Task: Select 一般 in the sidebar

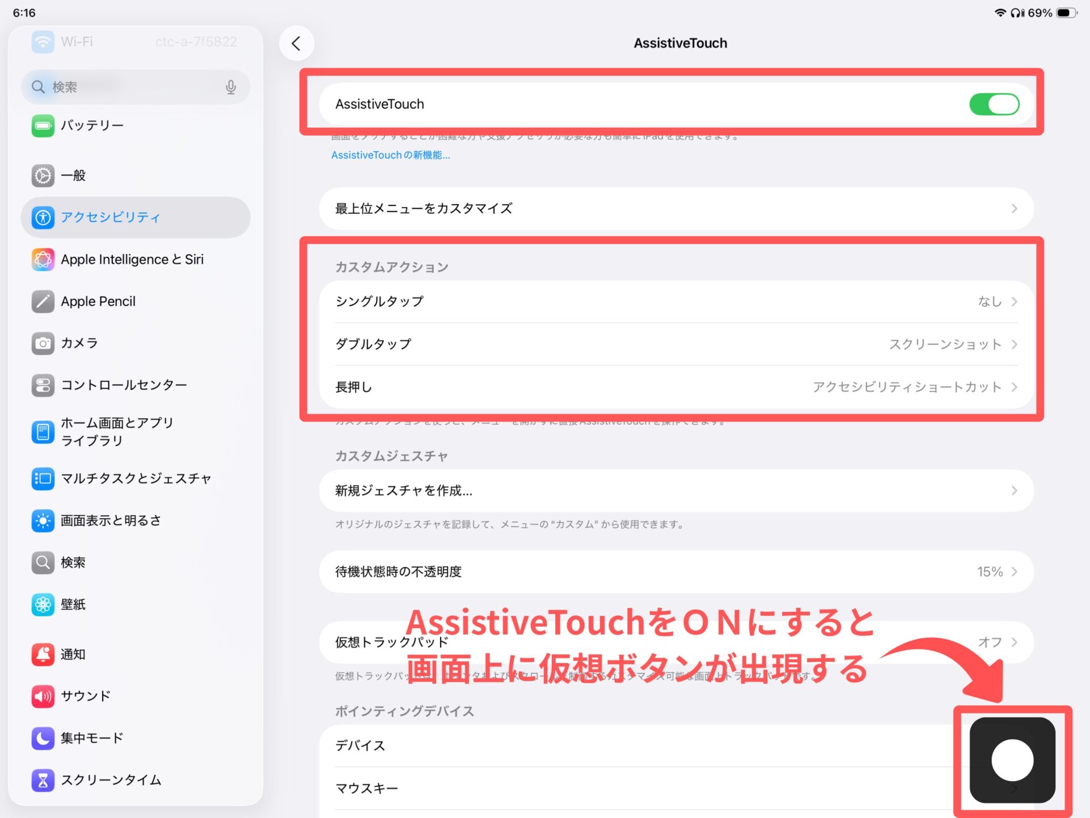Action: (74, 176)
